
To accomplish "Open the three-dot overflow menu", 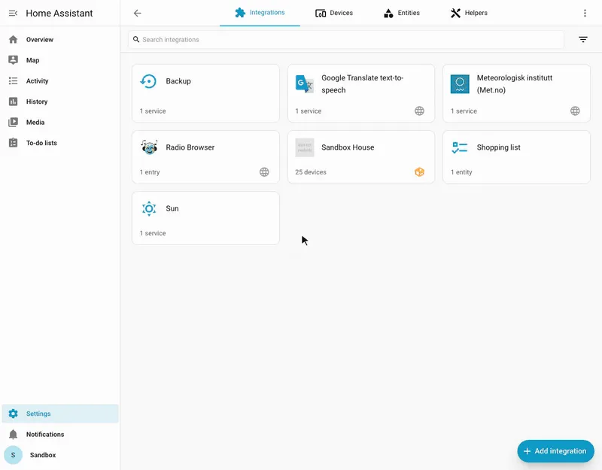I will tap(585, 13).
